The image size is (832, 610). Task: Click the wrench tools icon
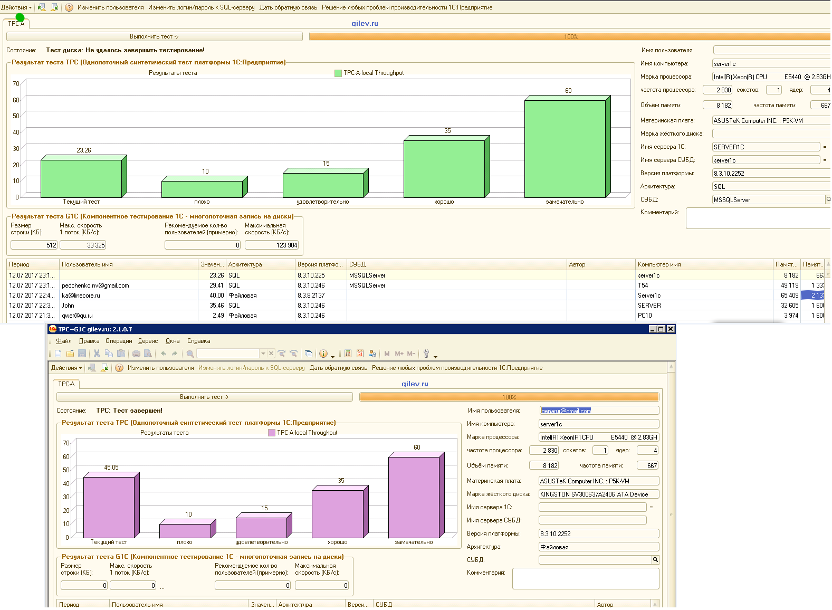tap(426, 354)
